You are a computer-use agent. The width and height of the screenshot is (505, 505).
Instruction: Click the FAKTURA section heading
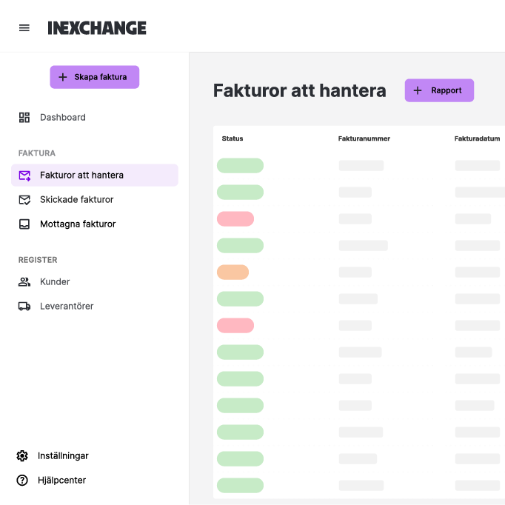point(37,153)
